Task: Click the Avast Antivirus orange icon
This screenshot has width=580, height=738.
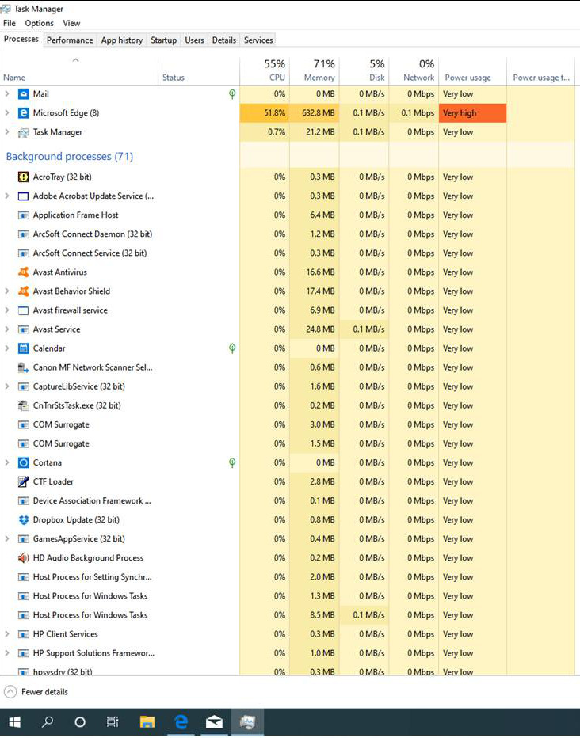Action: 23,272
